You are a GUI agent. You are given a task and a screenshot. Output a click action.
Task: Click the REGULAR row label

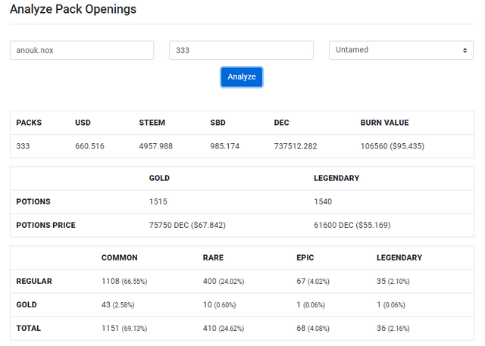[x=34, y=281]
